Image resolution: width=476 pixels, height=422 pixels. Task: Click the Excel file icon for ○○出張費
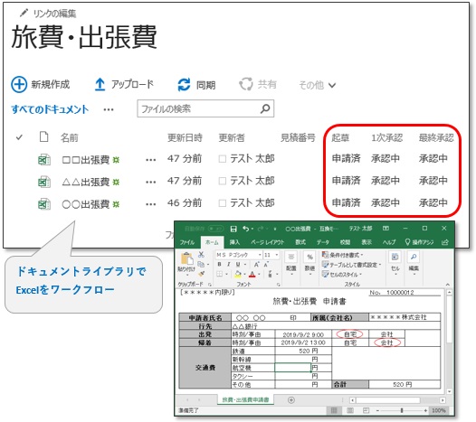(x=44, y=204)
